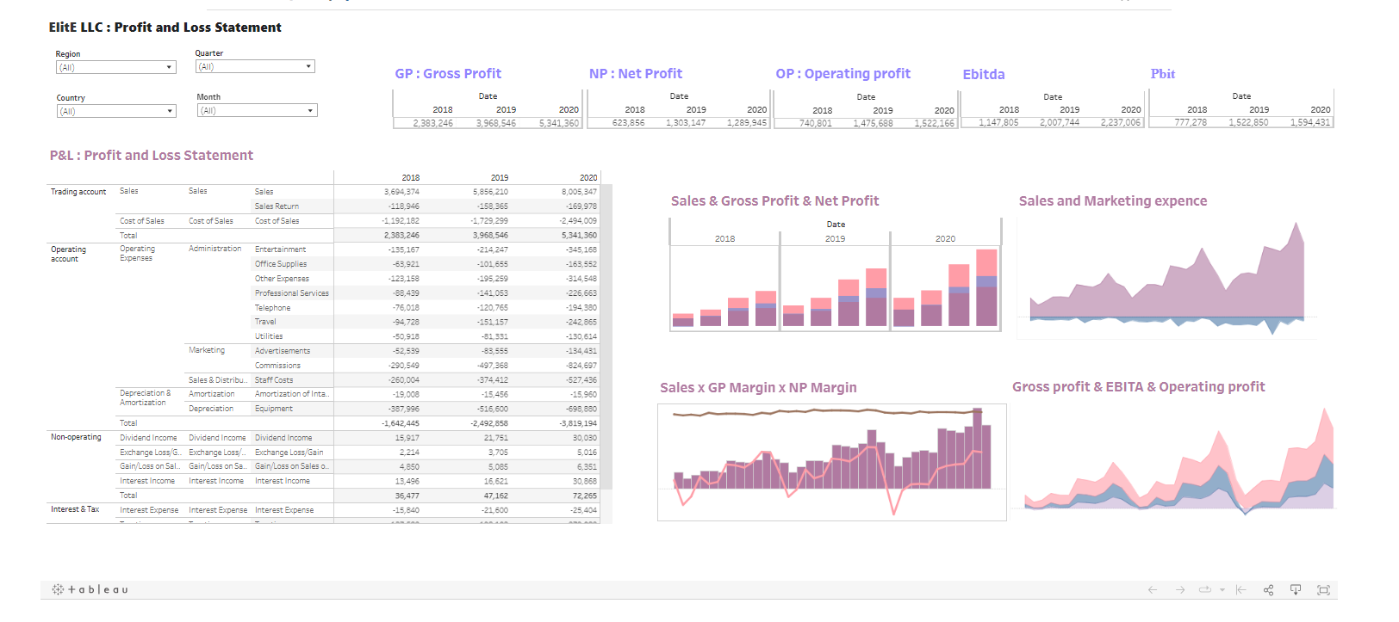Click the 2020 Gross Profit value 5,341,360
1399x622 pixels.
coord(559,123)
